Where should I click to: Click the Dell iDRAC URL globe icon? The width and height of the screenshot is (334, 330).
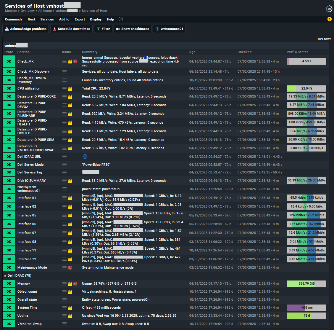click(85, 157)
